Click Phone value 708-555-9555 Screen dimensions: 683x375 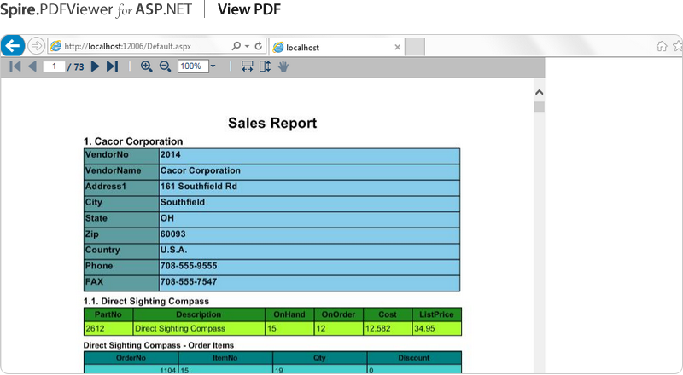tap(188, 266)
